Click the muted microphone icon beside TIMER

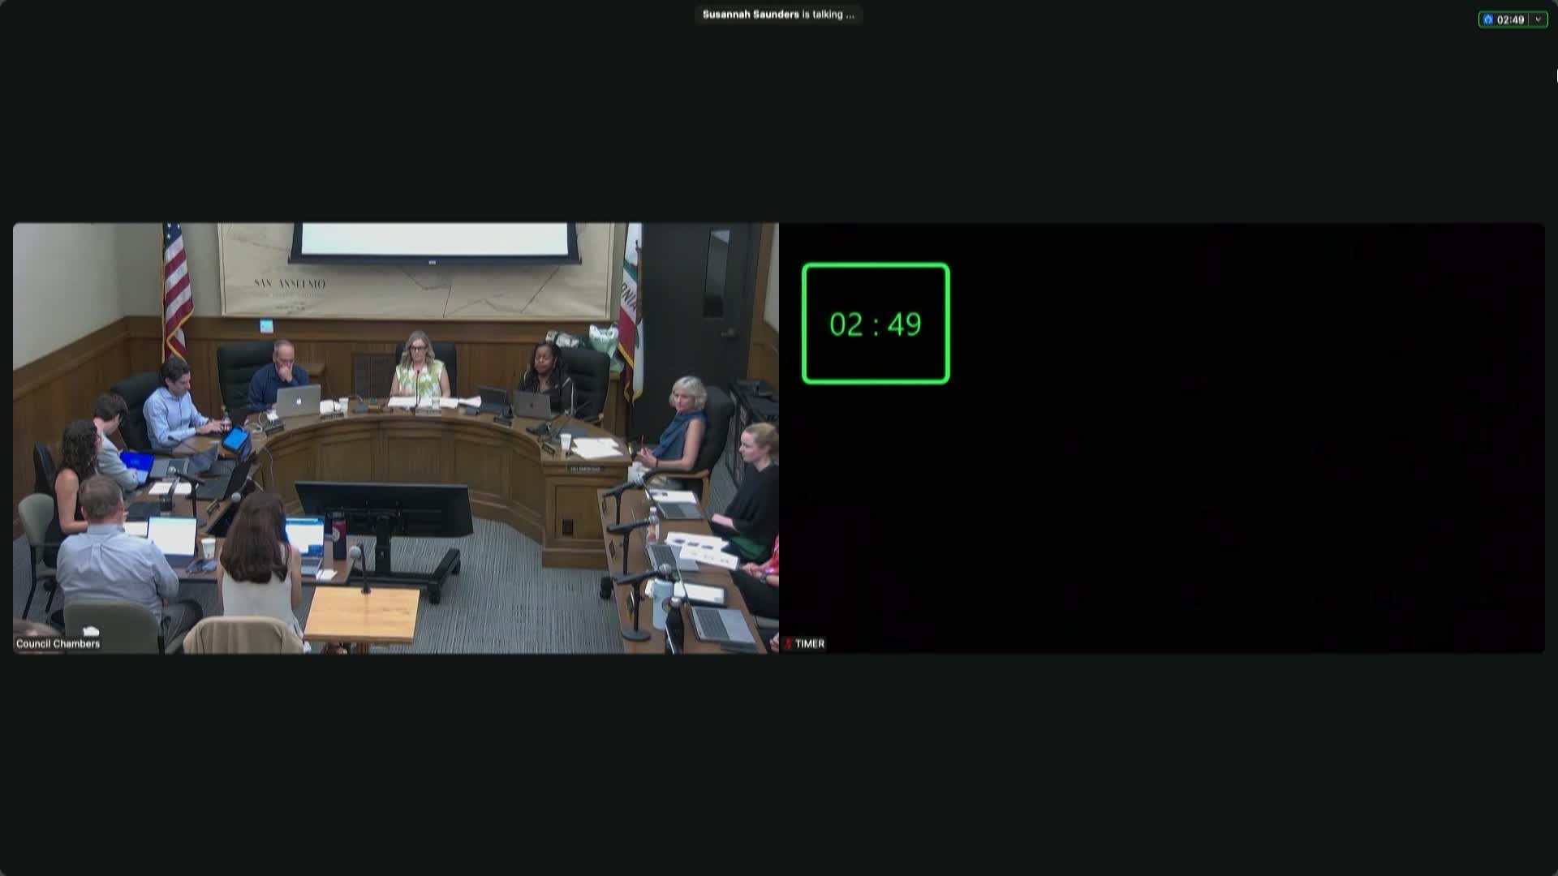(787, 643)
